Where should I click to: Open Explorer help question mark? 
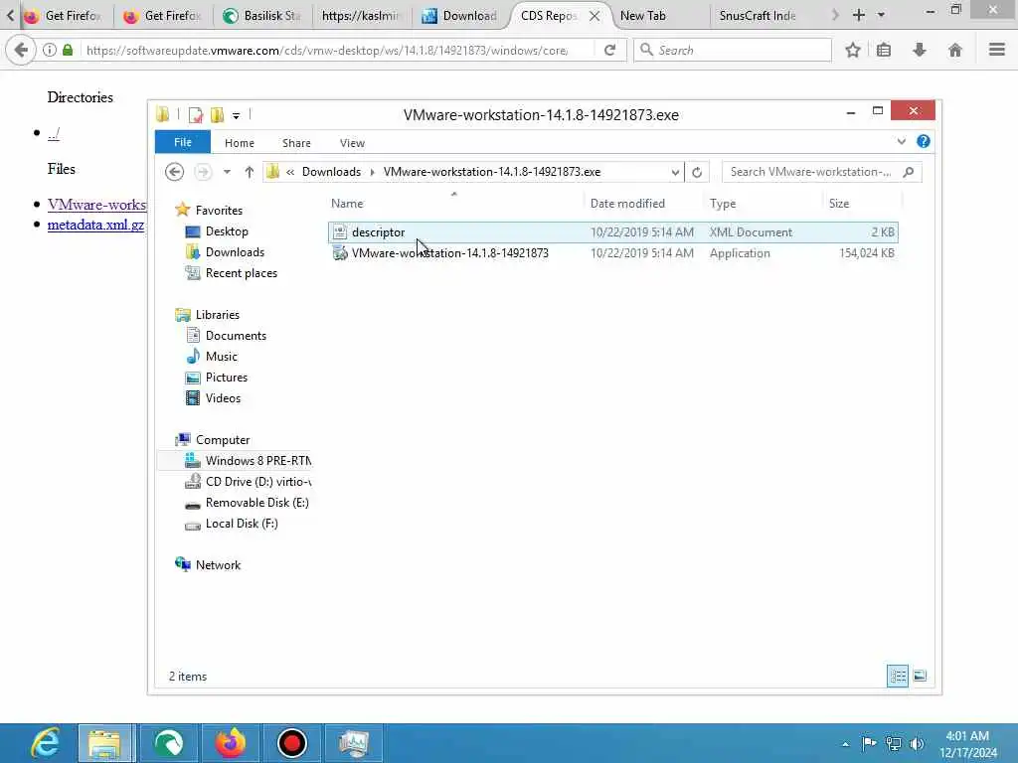pyautogui.click(x=924, y=141)
